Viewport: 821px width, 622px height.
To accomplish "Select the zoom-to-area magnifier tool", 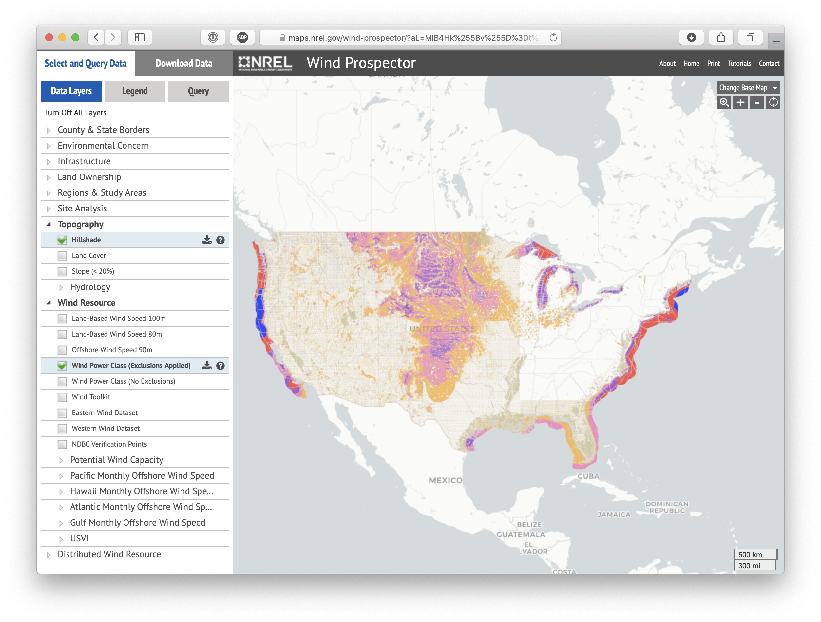I will (x=724, y=102).
